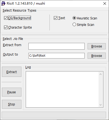Choose the Simple Scan option
This screenshot has height=120, width=109.
74,25
